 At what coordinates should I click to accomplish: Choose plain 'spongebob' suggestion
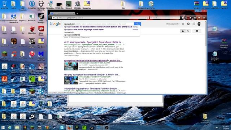69,32
